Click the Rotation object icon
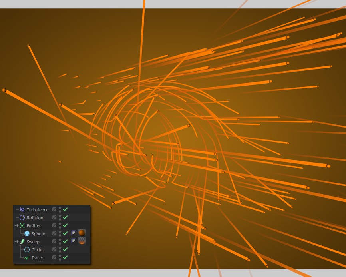Screen dimensions: 346x277 22,217
